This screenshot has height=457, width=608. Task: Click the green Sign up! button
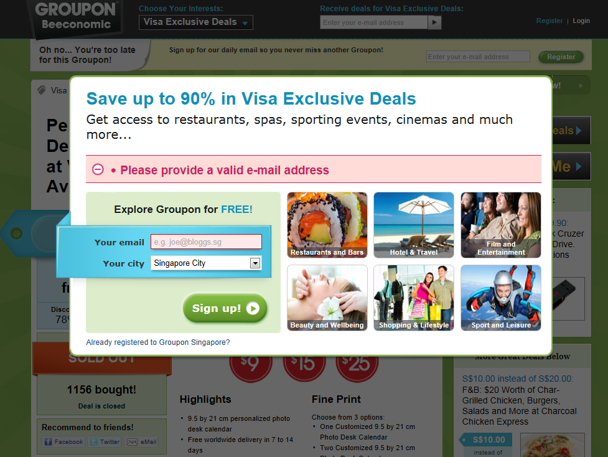pos(225,308)
